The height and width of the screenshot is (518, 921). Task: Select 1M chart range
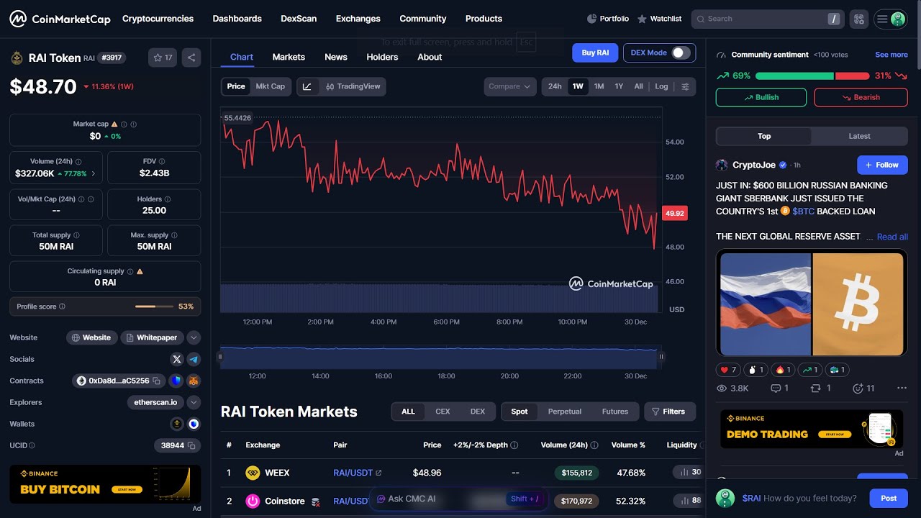(x=599, y=86)
